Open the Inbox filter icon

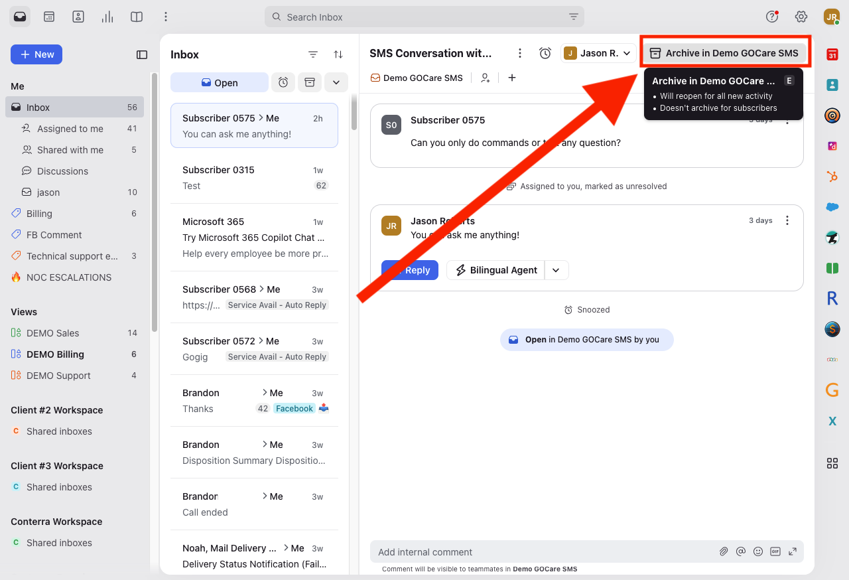pyautogui.click(x=313, y=54)
